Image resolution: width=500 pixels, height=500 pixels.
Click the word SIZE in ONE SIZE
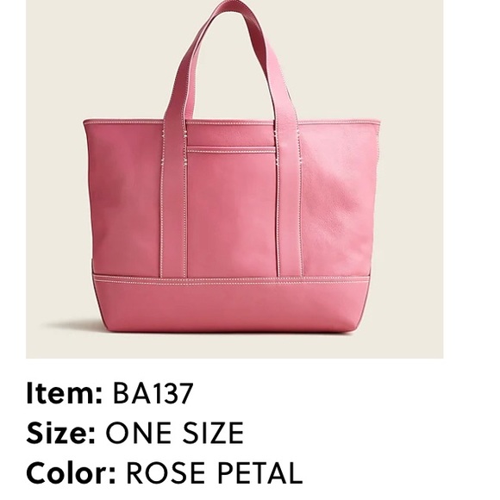213,433
